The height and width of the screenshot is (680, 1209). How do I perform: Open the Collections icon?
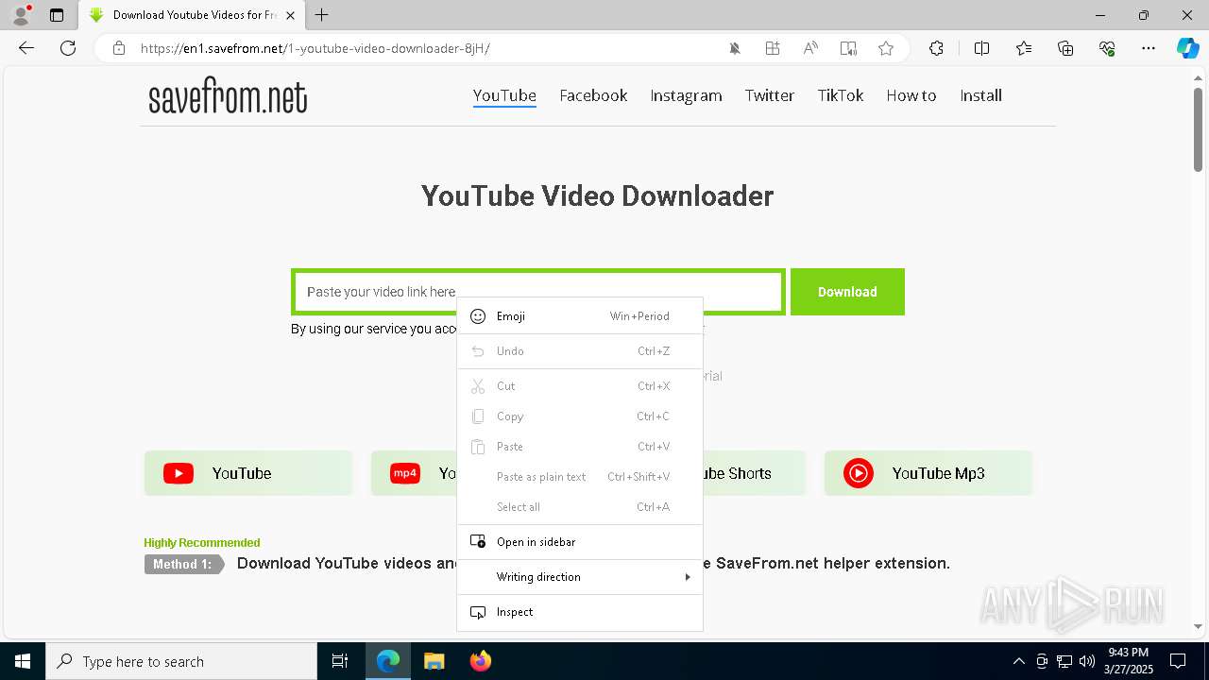point(1065,48)
